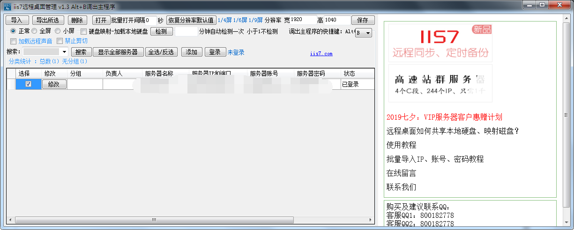Image resolution: width=574 pixels, height=230 pixels.
Task: Open the 使用教程 entry in right panel
Action: [401, 145]
